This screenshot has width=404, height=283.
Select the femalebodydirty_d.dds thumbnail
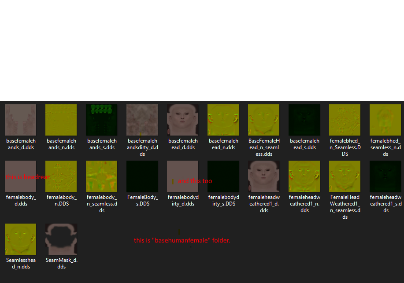pyautogui.click(x=183, y=176)
